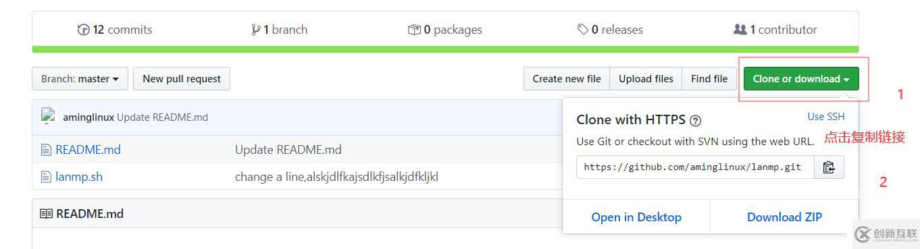Click the file icon beside lanmp.sh
The image size is (920, 249).
46,177
